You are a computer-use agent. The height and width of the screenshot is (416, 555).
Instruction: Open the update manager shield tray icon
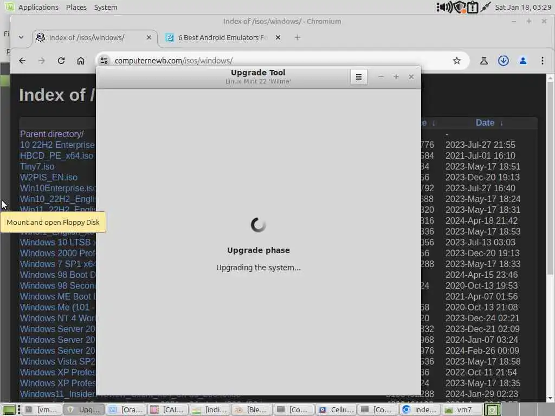[460, 7]
